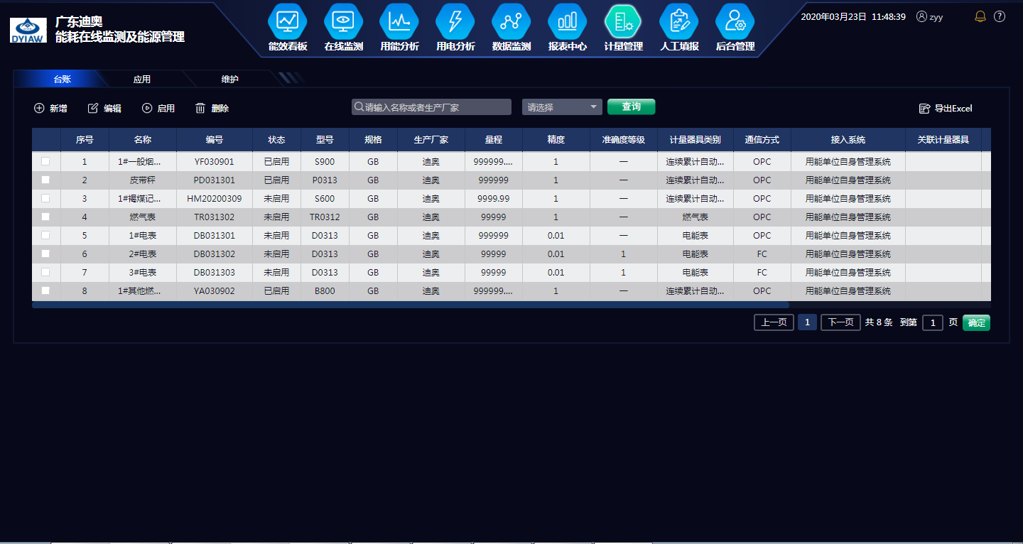This screenshot has width=1023, height=544.
Task: Click 编辑 to edit the record
Action: (x=104, y=109)
